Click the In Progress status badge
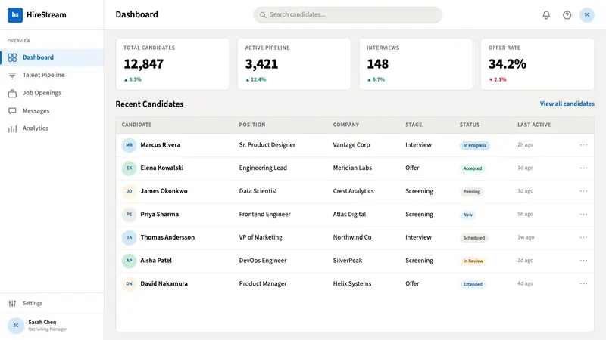 click(x=475, y=145)
